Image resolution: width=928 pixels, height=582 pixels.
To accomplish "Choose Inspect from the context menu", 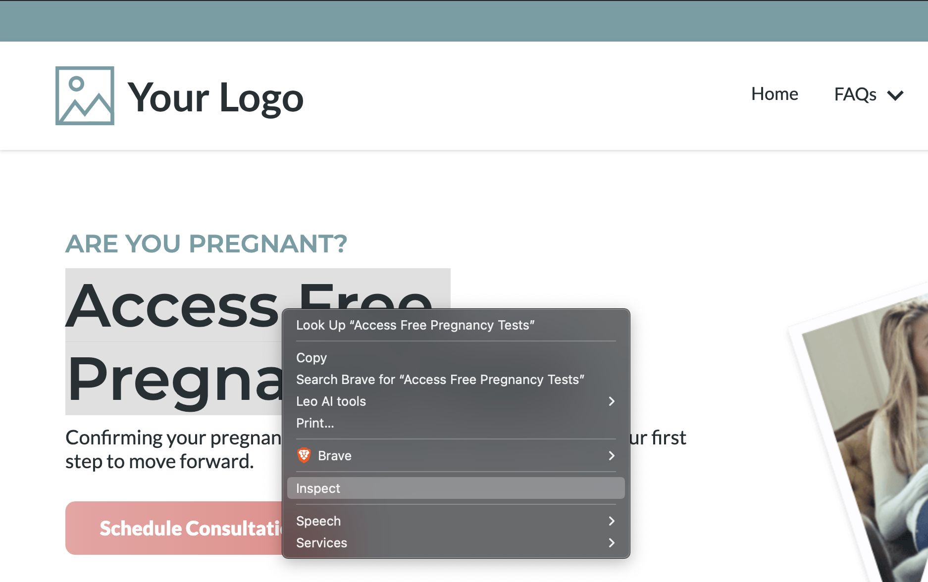I will [456, 488].
